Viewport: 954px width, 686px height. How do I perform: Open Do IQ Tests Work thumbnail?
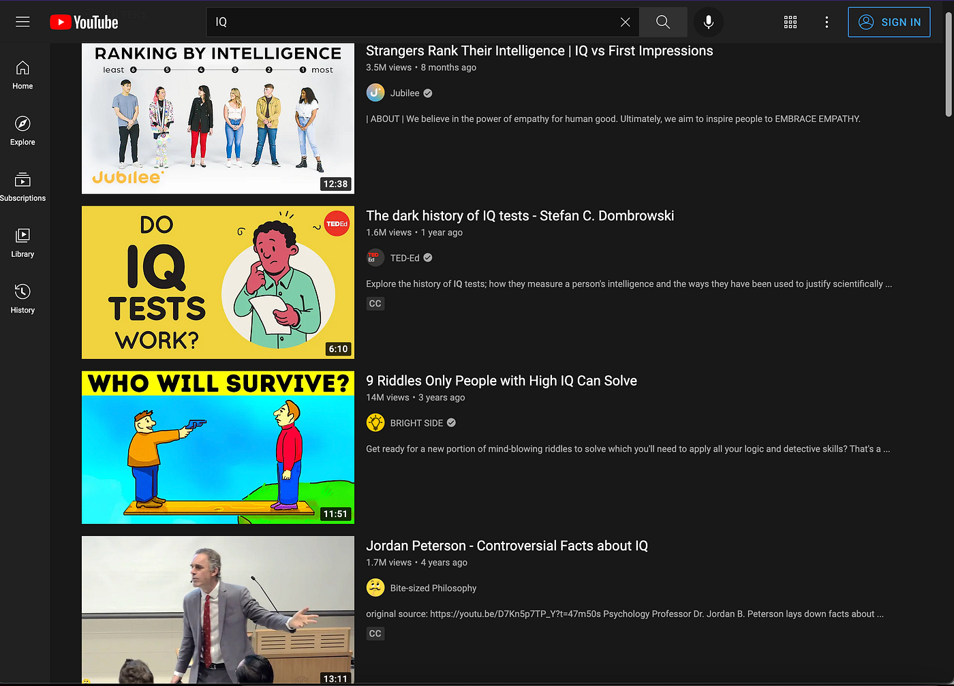(218, 283)
